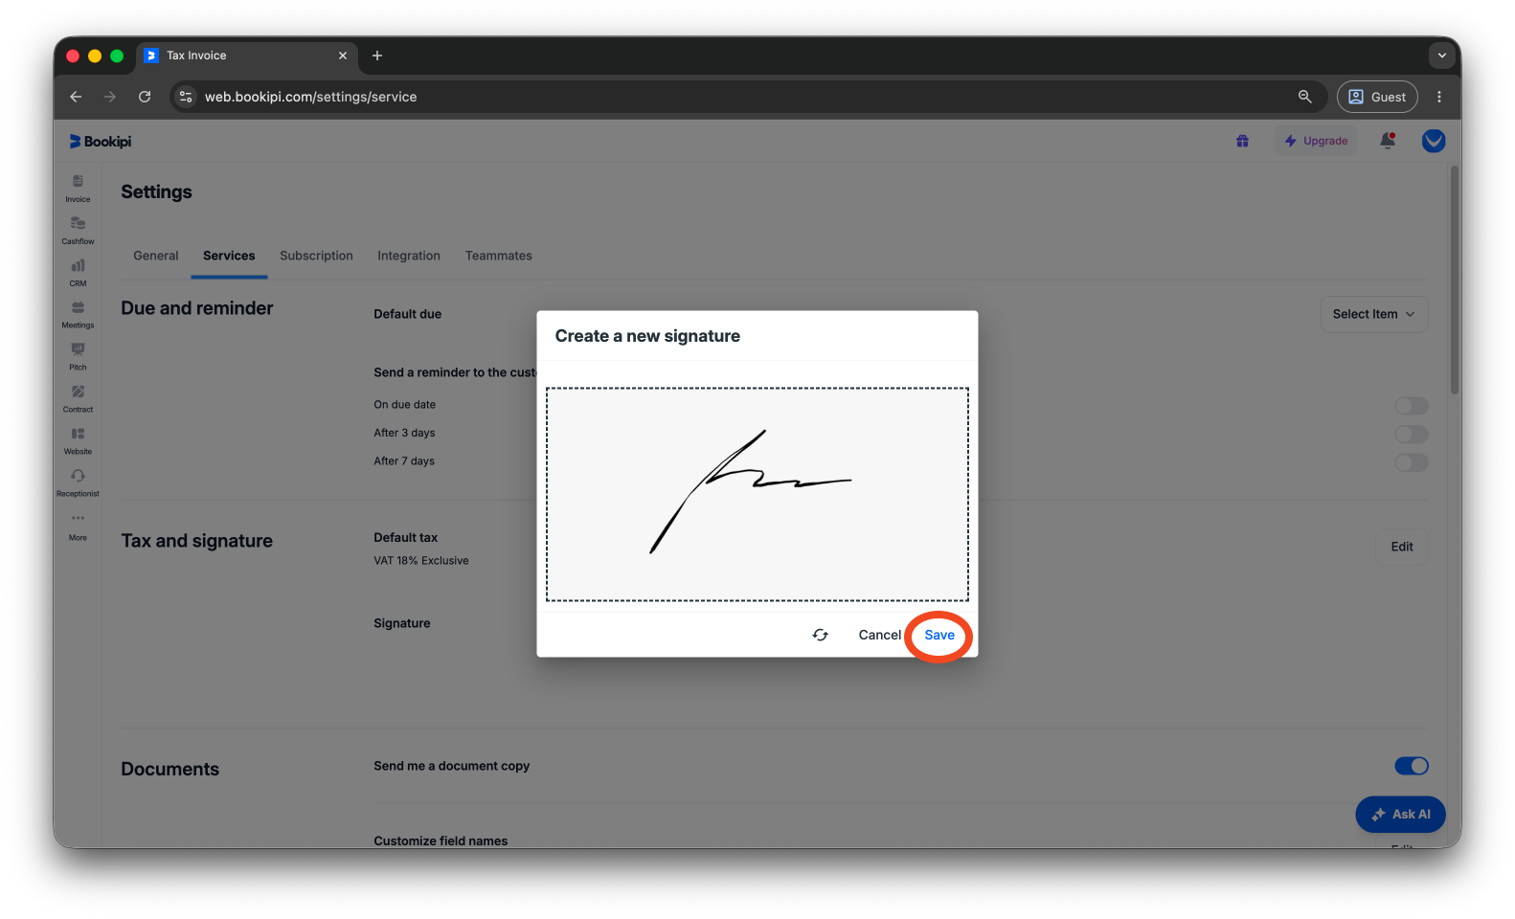Screen dimensions: 1515x919
Task: Click the Customize field names label
Action: pos(441,841)
